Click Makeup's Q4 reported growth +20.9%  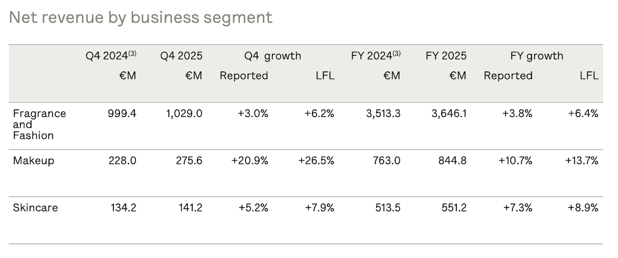point(249,160)
